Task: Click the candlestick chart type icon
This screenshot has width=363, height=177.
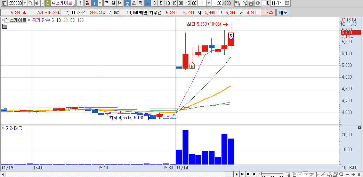Action: point(237,3)
